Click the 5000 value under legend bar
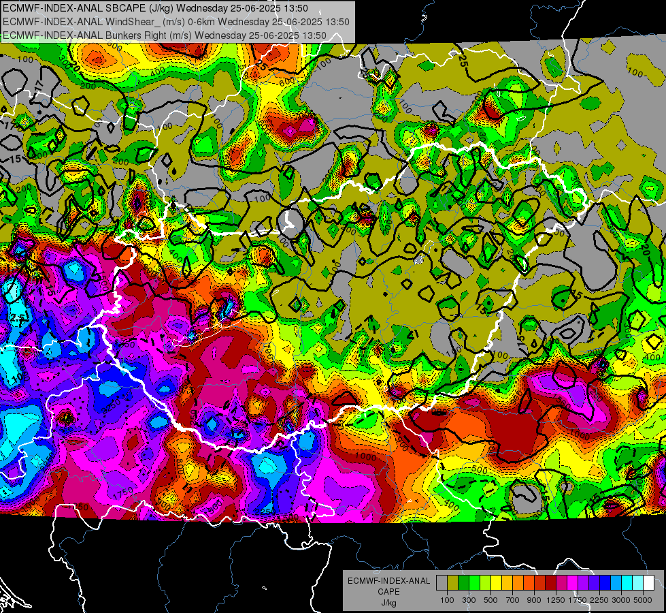 (x=643, y=600)
